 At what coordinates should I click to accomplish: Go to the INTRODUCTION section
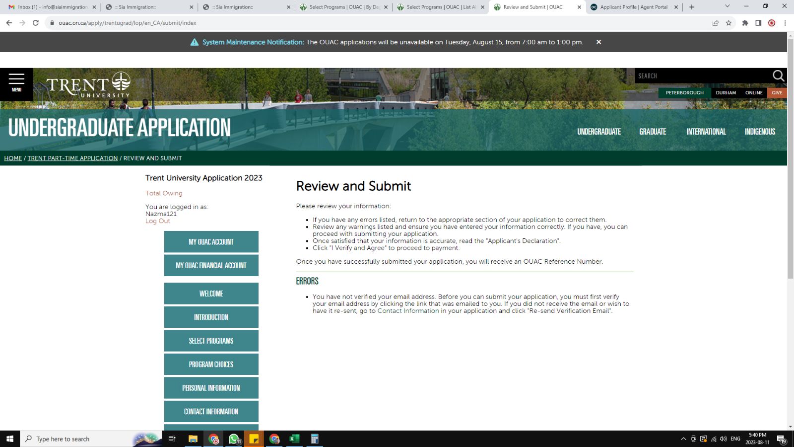[x=211, y=317]
